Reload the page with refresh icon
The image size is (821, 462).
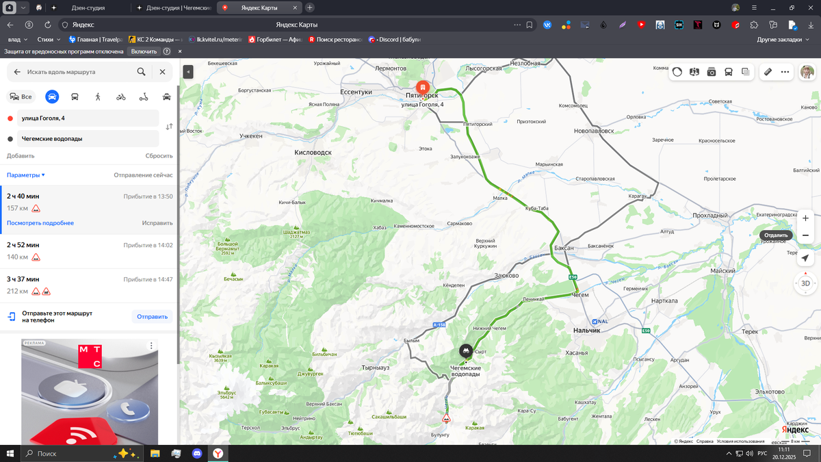[x=48, y=25]
